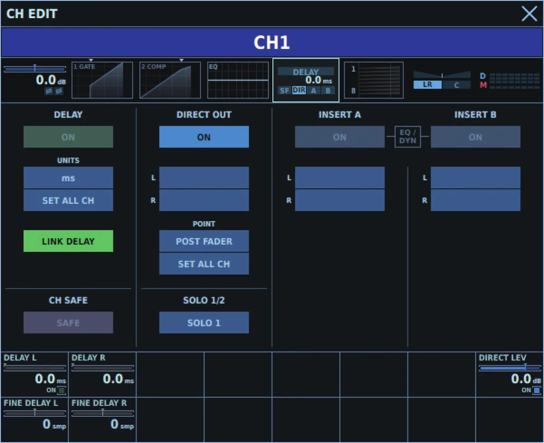Image resolution: width=544 pixels, height=443 pixels.
Task: Open Direct Out R port selector
Action: [x=204, y=200]
